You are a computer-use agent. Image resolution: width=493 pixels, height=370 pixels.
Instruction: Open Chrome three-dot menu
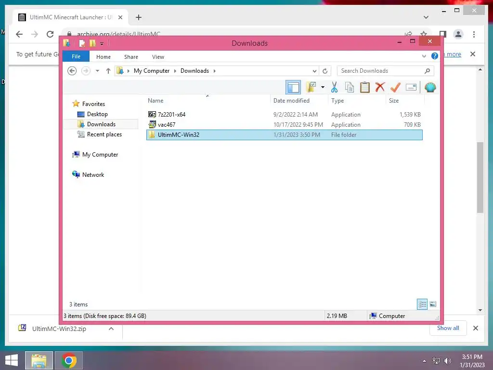coord(474,34)
